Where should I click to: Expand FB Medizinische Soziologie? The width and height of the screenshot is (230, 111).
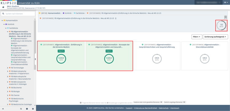point(8,104)
